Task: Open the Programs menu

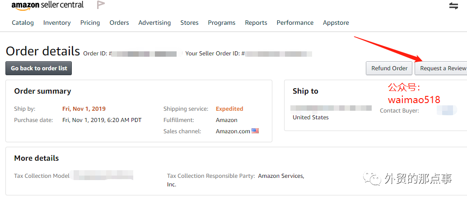Action: tap(221, 23)
